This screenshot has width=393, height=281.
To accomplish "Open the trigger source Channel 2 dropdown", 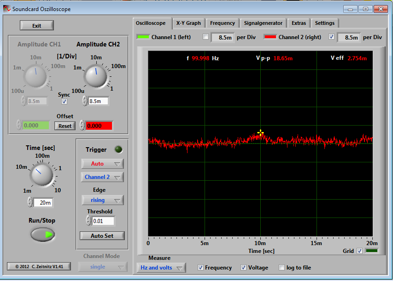I will tap(102, 177).
